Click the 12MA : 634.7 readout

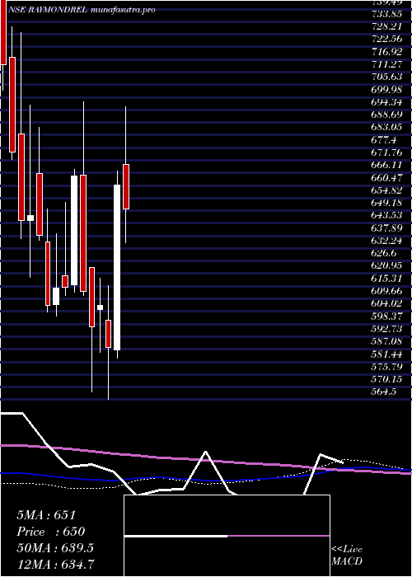click(x=57, y=564)
